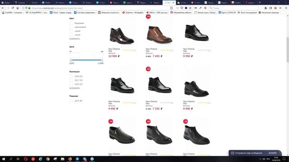
Task: Open the TinyPNG bookmark
Action: [x=13, y=13]
